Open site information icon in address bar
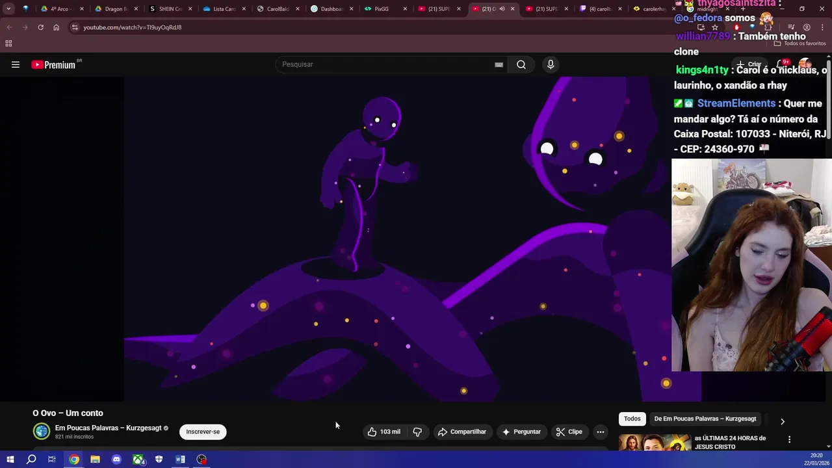The image size is (832, 468). tap(75, 27)
